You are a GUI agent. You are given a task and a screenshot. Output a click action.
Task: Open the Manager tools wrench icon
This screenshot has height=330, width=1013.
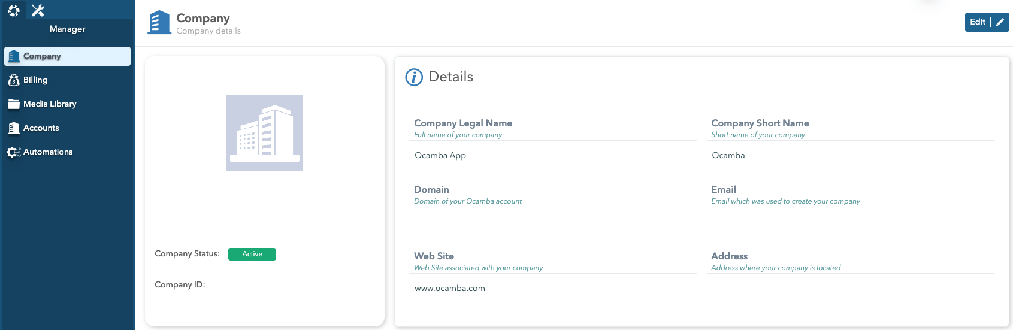click(38, 10)
